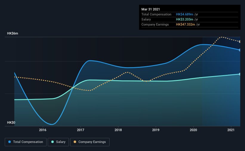
Task: Click the blue Total Compensation legend dot
Action: click(x=10, y=142)
